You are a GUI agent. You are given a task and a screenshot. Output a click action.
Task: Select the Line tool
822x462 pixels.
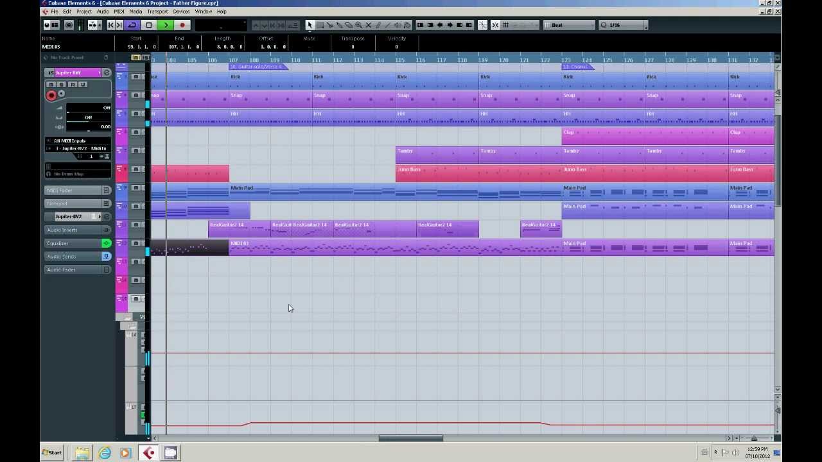point(387,25)
